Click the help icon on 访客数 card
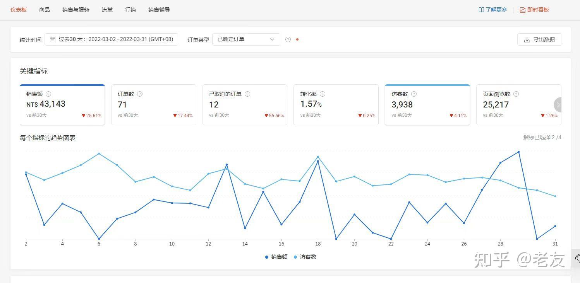 [x=414, y=94]
